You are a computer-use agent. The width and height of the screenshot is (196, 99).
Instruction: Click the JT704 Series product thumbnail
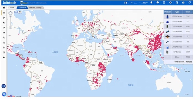[167, 32]
